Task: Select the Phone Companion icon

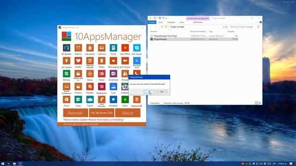Action: click(x=67, y=87)
